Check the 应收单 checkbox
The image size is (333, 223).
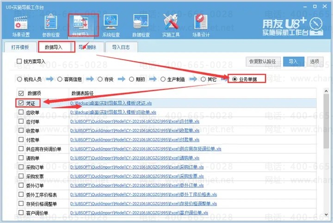tap(21, 112)
